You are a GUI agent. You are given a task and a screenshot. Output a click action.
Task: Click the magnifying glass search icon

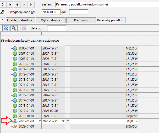[14, 28]
